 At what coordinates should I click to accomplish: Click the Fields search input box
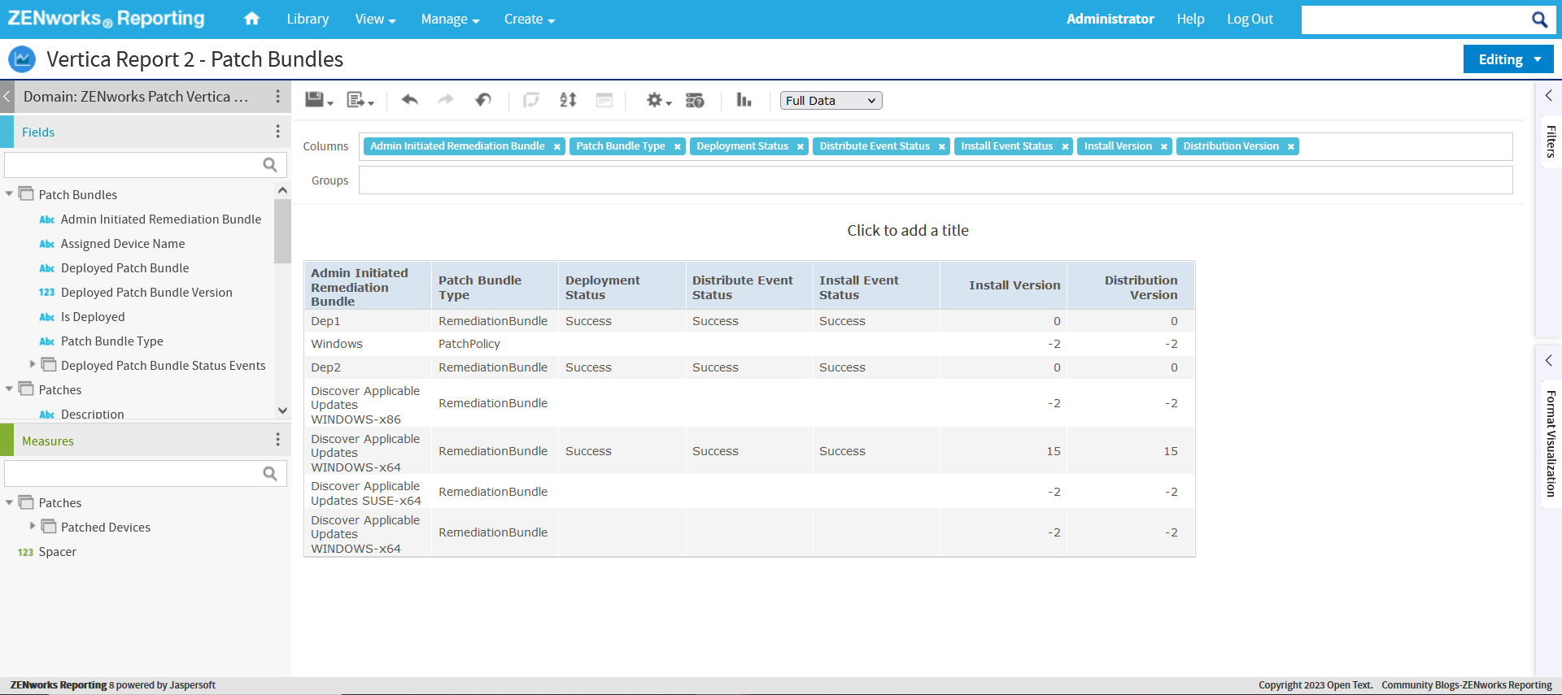(134, 165)
